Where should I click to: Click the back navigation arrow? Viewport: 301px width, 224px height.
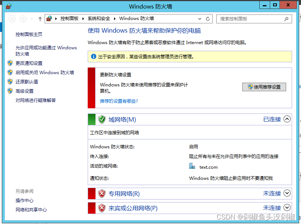12,19
